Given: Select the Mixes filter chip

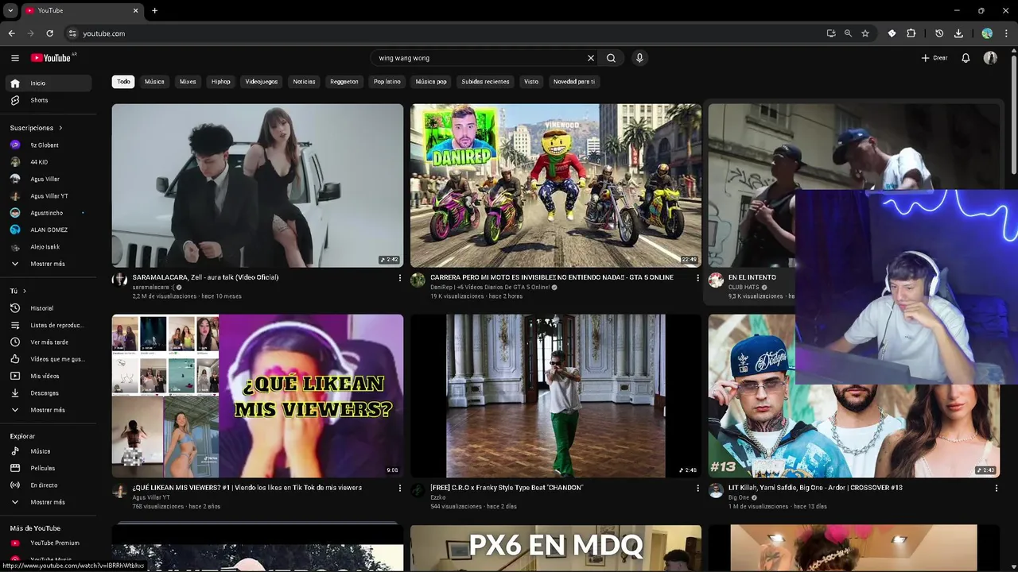Looking at the screenshot, I should (188, 82).
